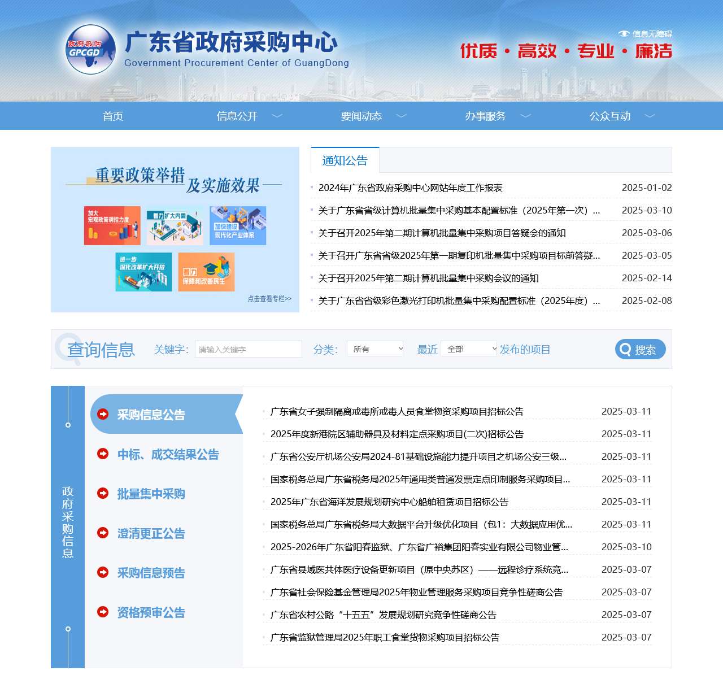Click red arrow icon beside 澄清更正公告
Viewport: 723px width, 675px height.
[103, 533]
